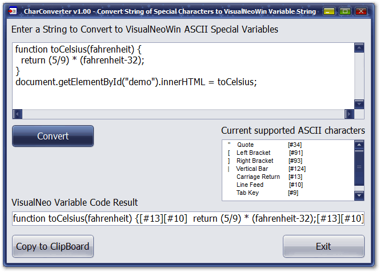Click inside the string input text area

pyautogui.click(x=183, y=76)
